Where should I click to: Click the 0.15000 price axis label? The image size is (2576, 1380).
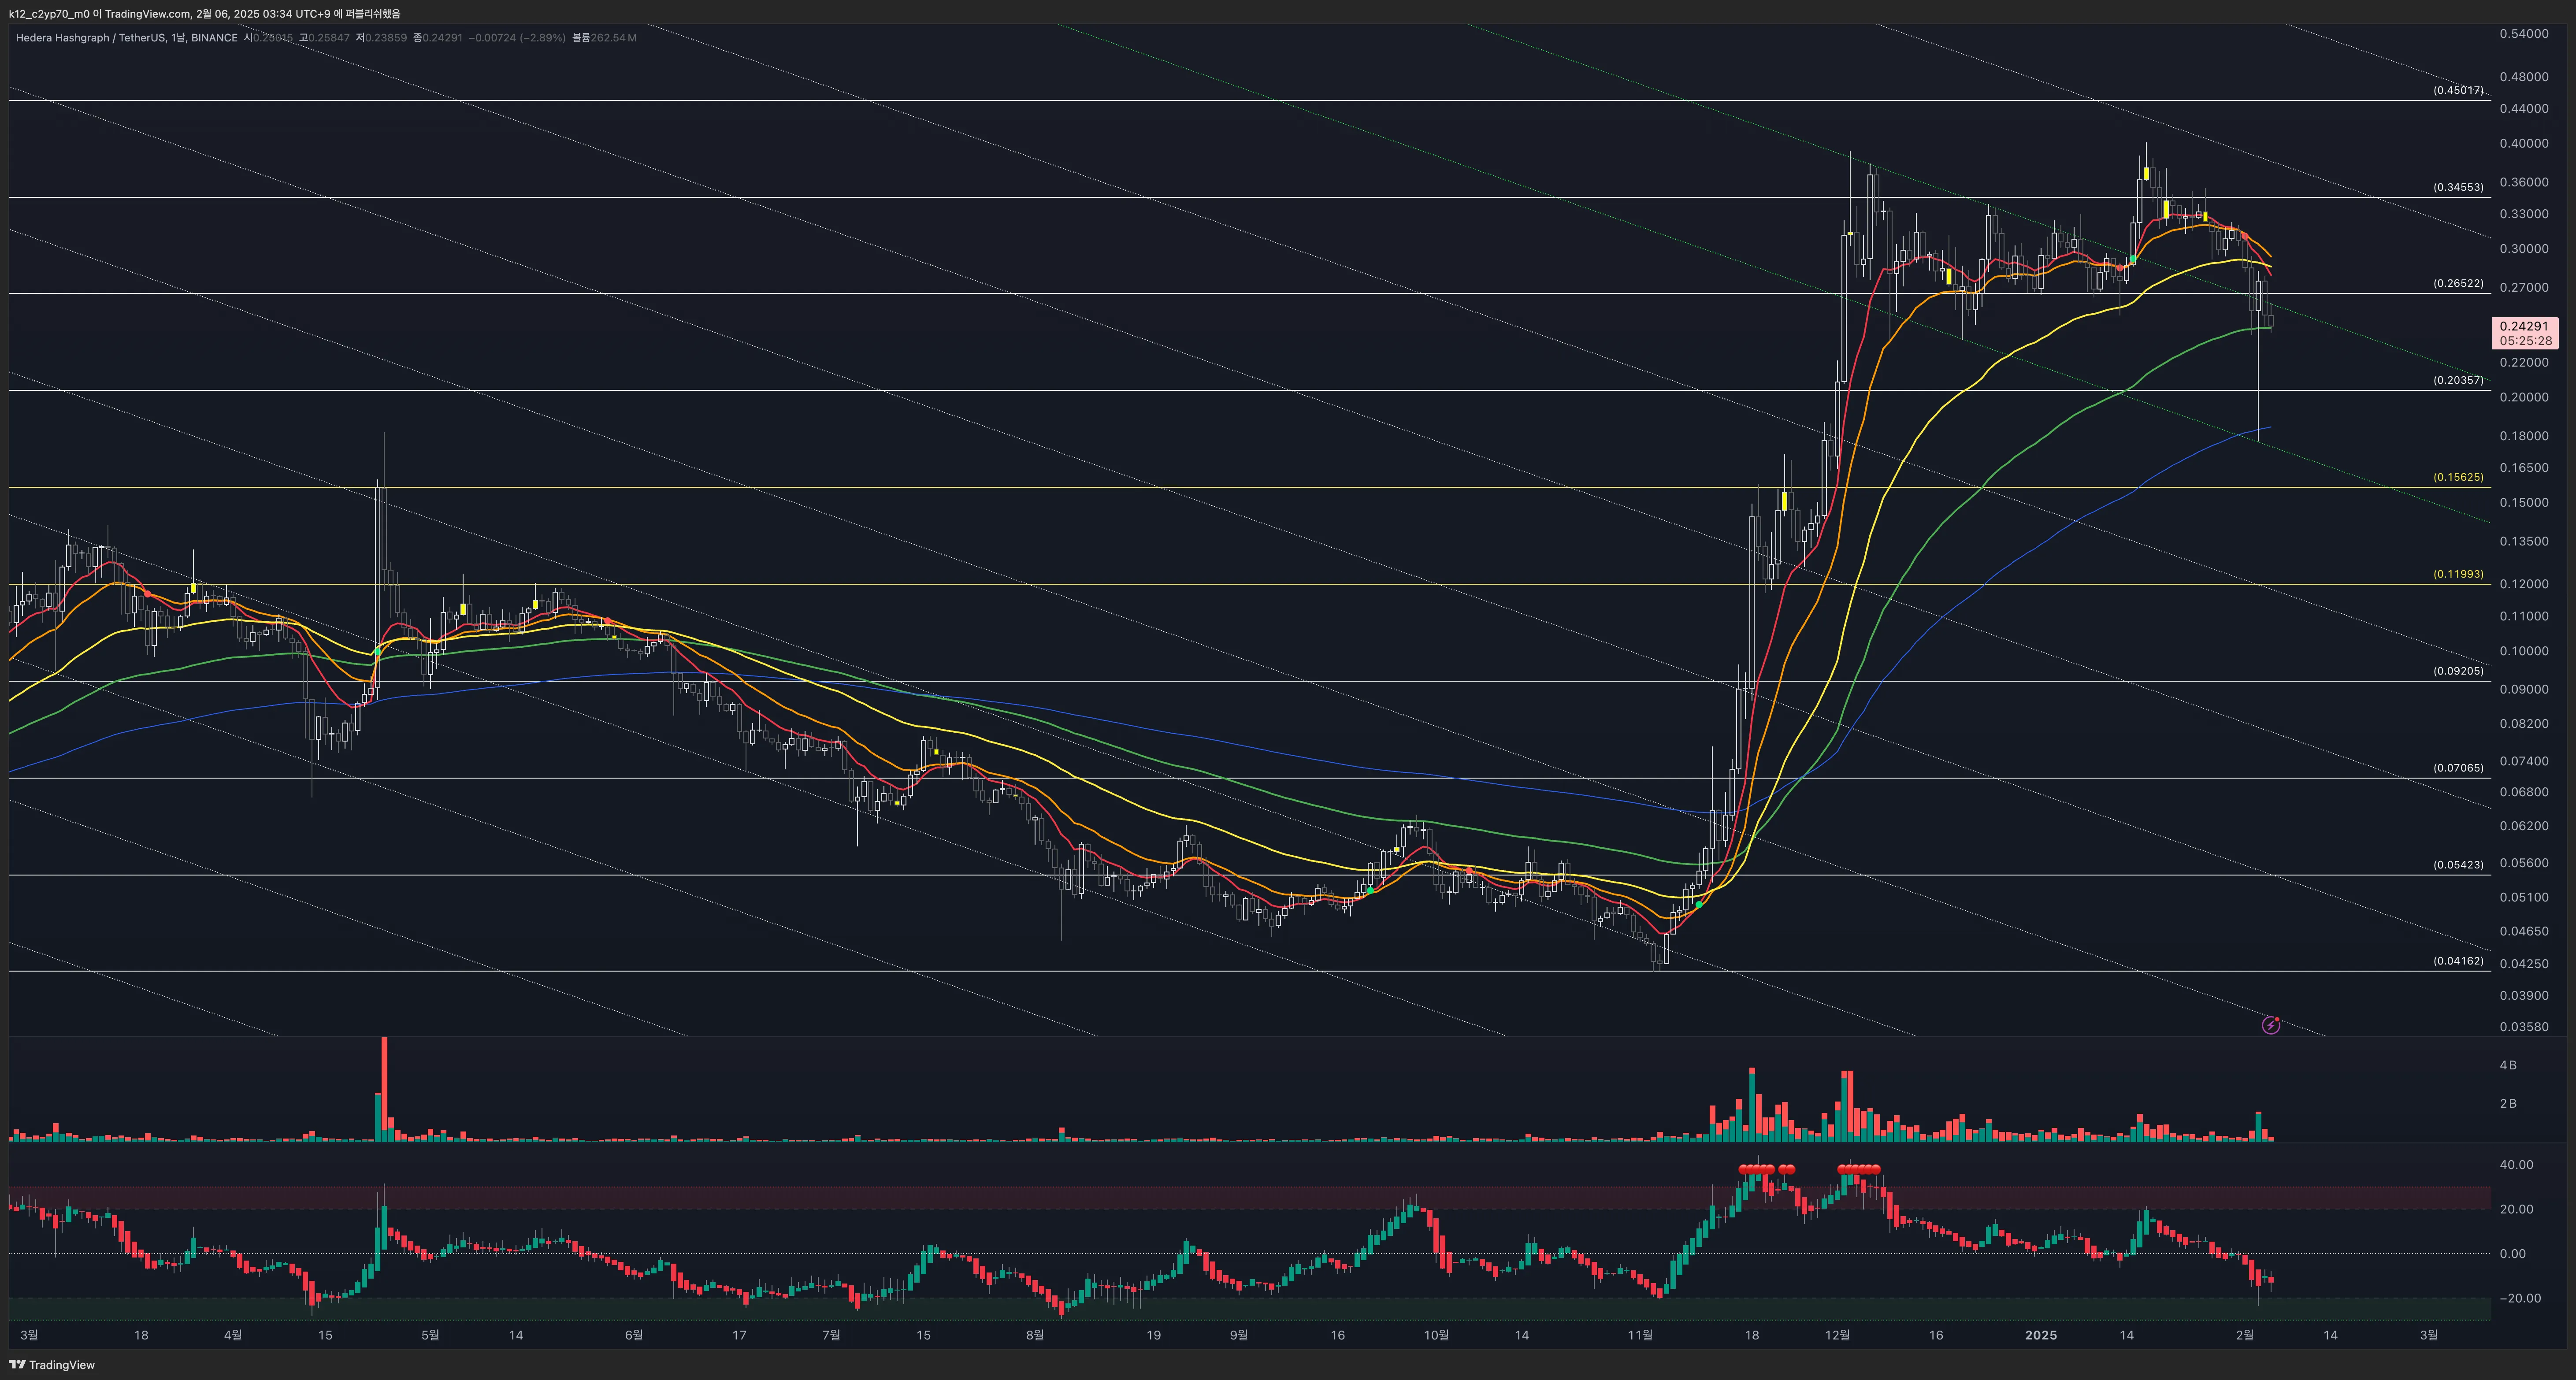[2524, 503]
